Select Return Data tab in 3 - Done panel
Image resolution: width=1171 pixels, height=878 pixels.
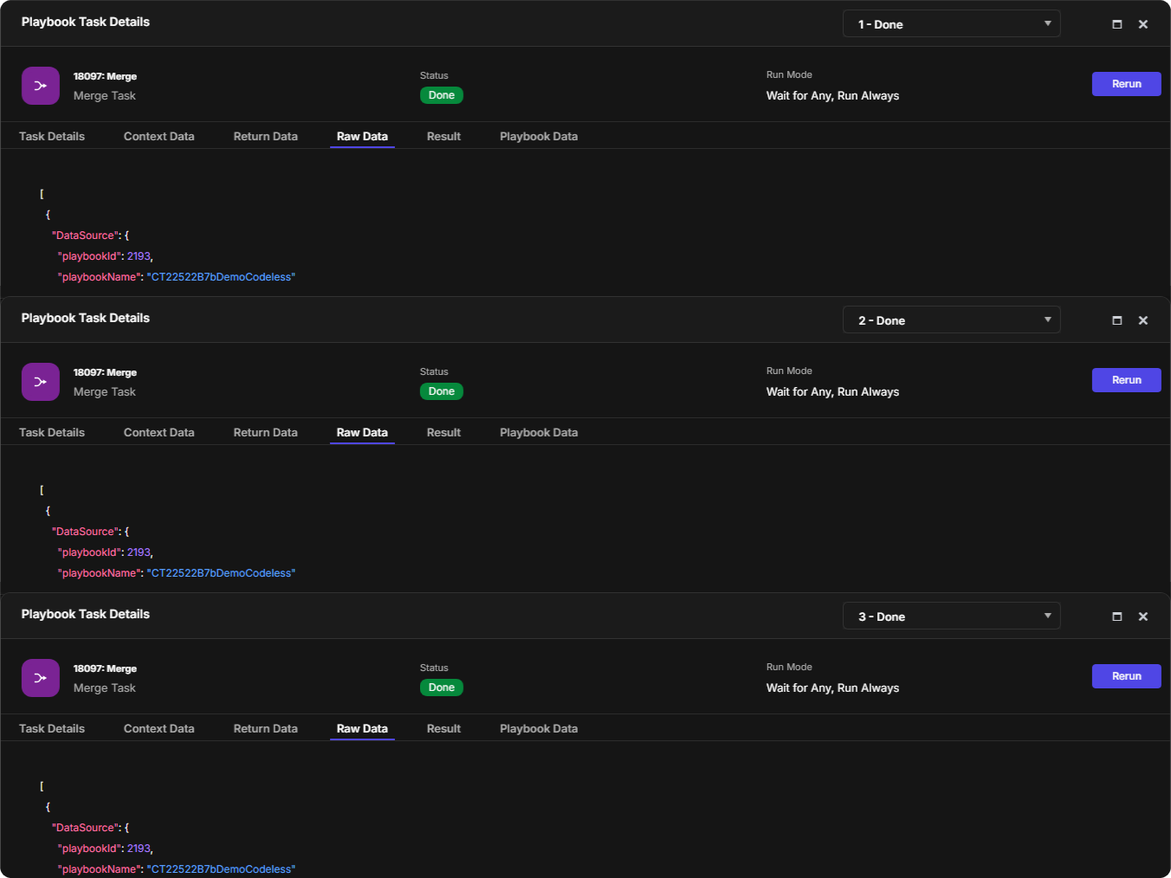click(x=266, y=729)
